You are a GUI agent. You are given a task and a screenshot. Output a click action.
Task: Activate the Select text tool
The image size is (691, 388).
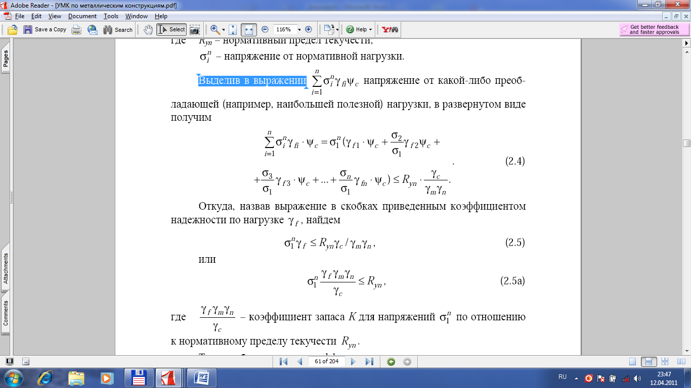[171, 29]
